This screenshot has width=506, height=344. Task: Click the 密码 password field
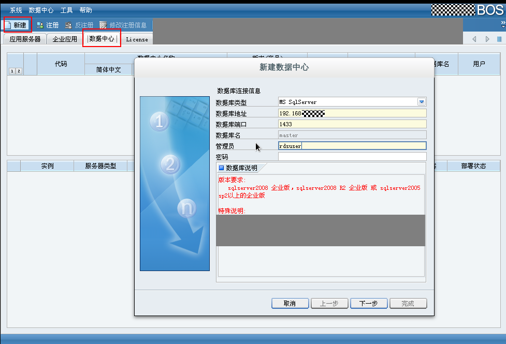tap(352, 157)
